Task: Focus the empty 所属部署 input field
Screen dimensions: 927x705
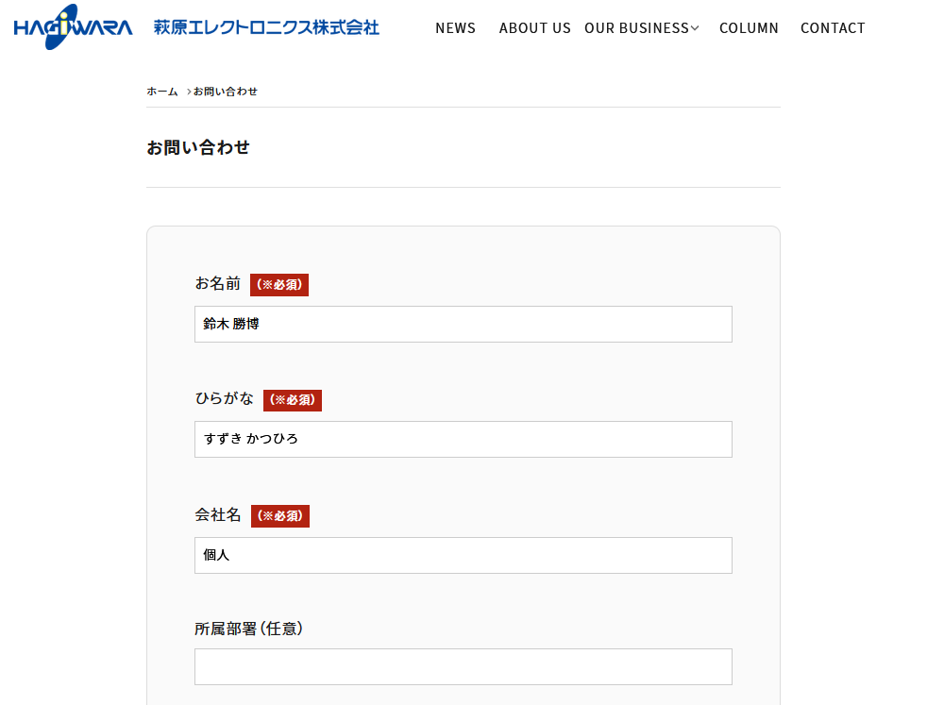Action: pos(463,666)
